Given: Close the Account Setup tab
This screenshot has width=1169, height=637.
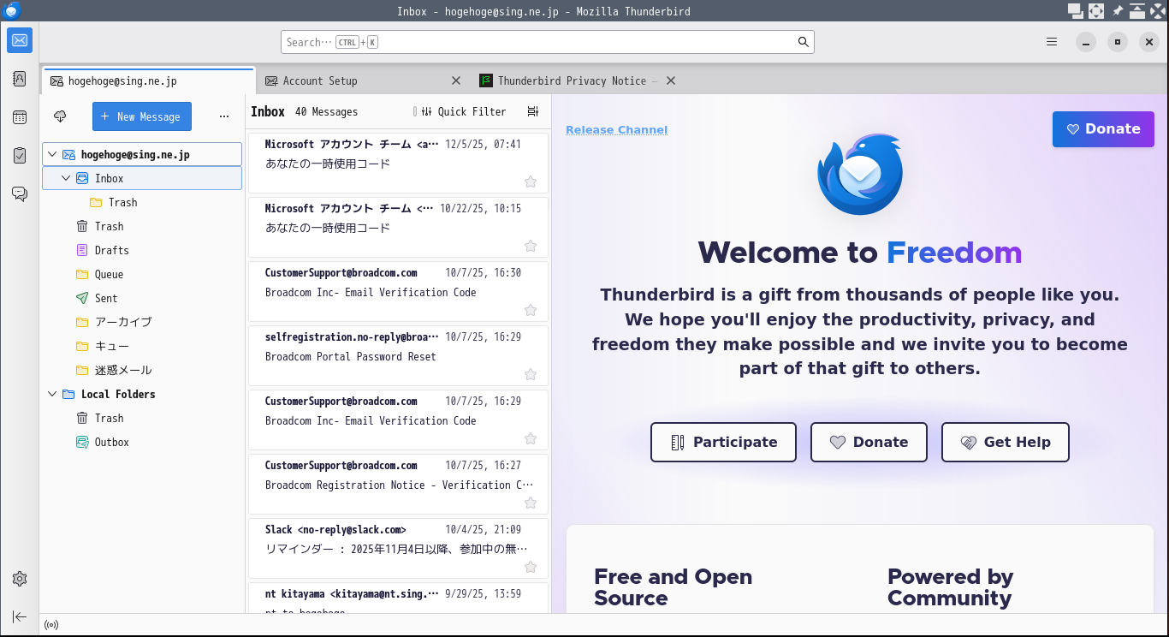Looking at the screenshot, I should (456, 80).
